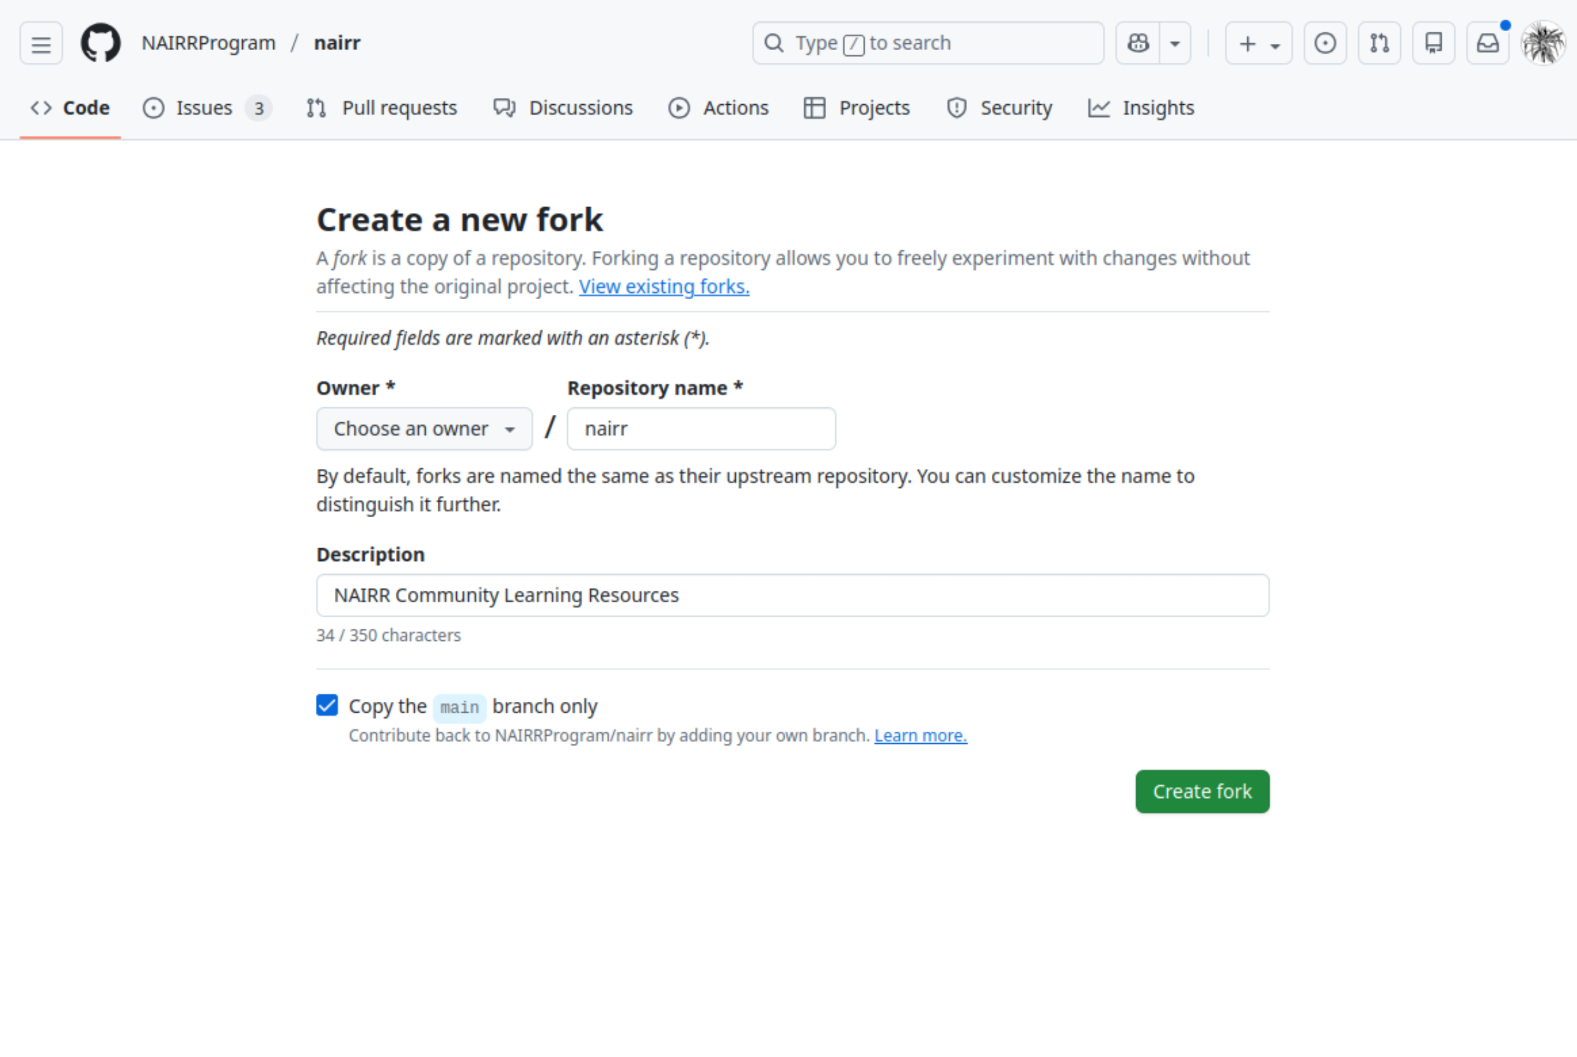The width and height of the screenshot is (1577, 1057).
Task: Switch to the Projects tab
Action: click(857, 108)
